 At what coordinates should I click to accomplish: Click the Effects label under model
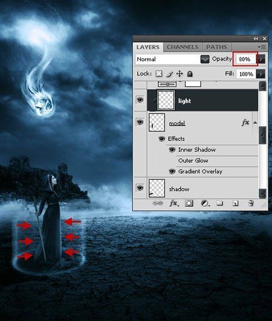176,139
